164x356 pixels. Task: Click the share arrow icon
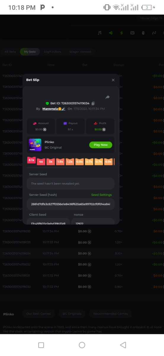[108, 97]
